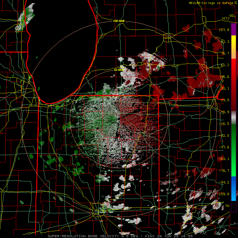Click the 100 NMI range ring label
This screenshot has width=238, height=238.
click(x=119, y=21)
